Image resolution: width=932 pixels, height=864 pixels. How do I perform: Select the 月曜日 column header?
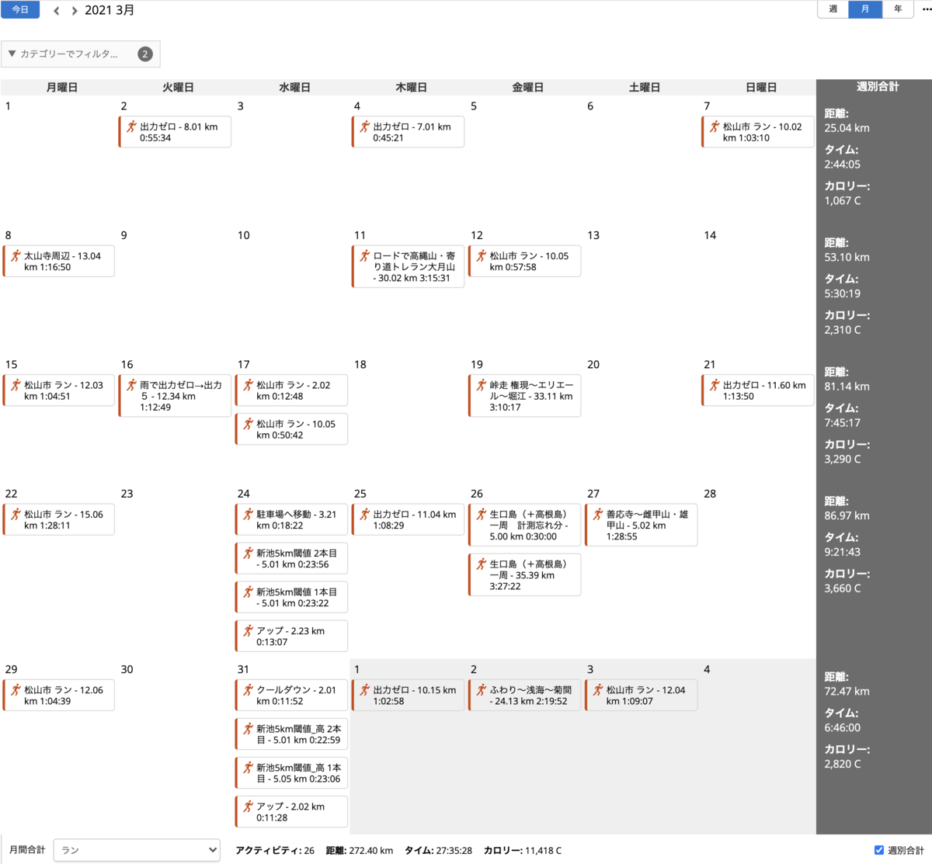(61, 87)
